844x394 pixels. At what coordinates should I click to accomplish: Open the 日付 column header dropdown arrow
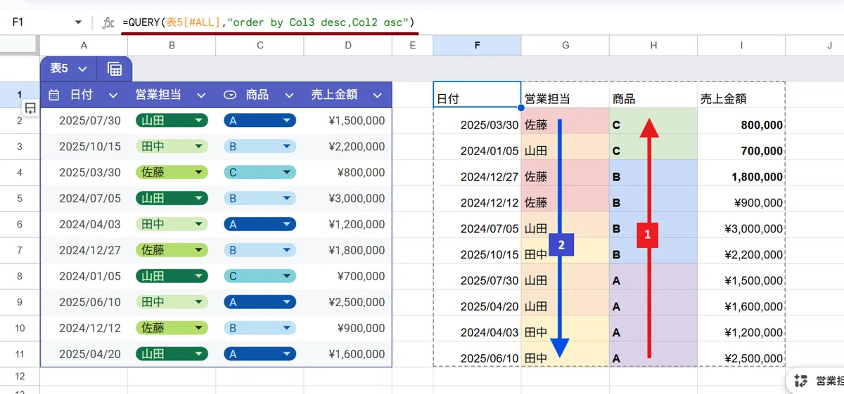tap(113, 95)
